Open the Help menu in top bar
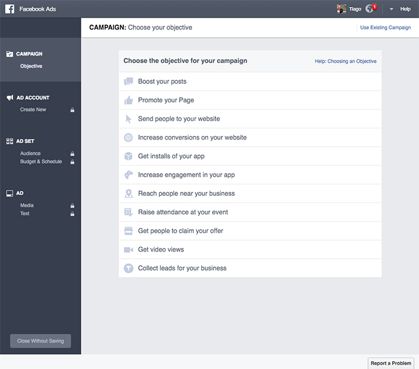This screenshot has height=369, width=419. click(x=405, y=9)
